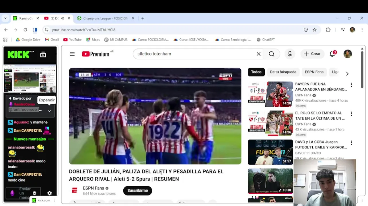Open tab search dropdown arrow
Image resolution: width=368 pixels, height=206 pixels.
tap(5, 18)
